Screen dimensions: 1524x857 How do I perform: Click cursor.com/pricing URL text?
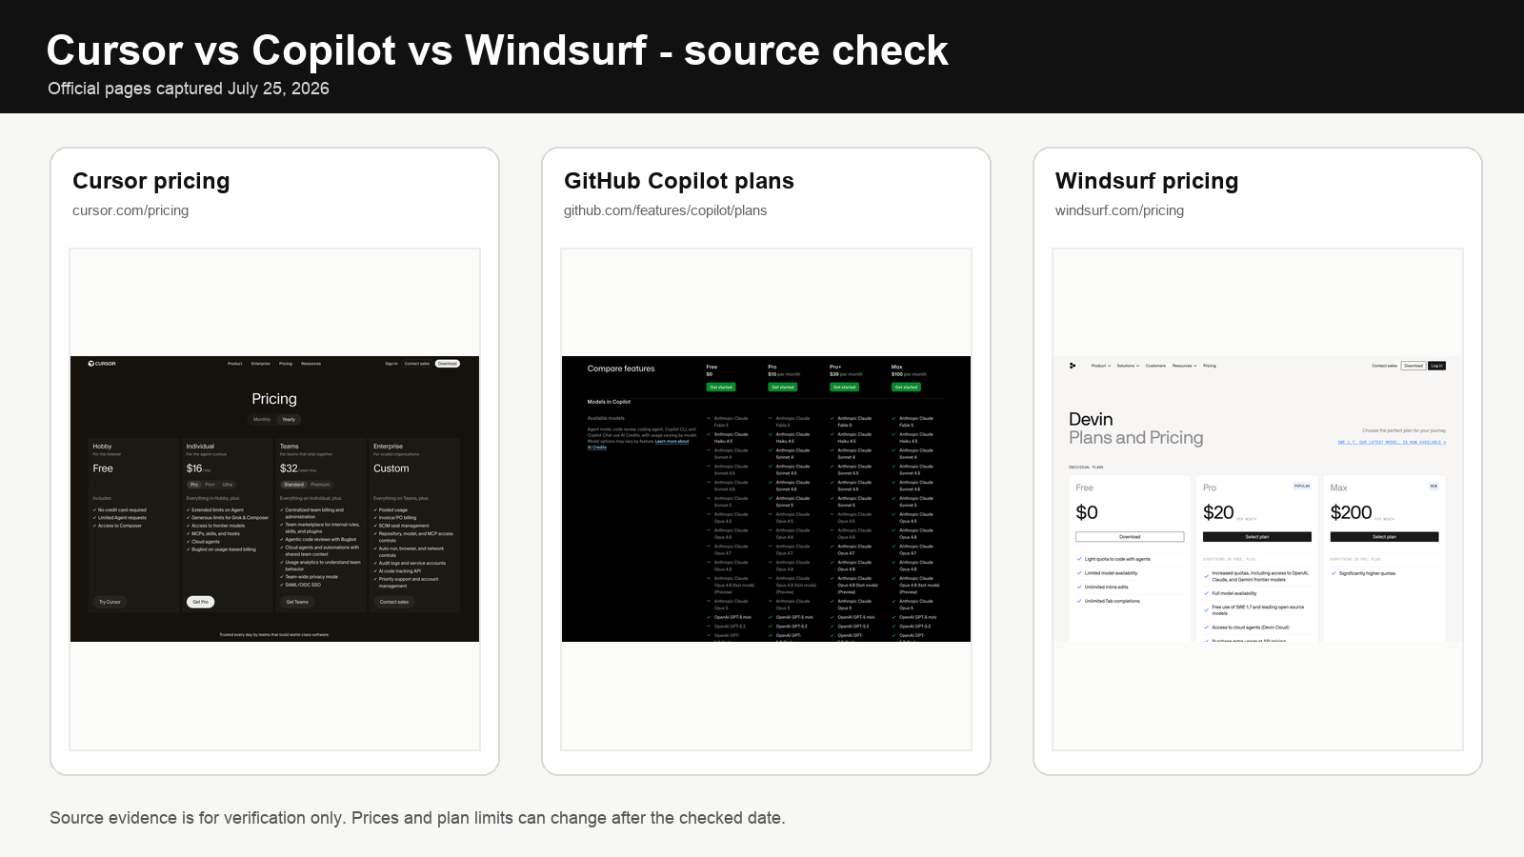tap(130, 210)
